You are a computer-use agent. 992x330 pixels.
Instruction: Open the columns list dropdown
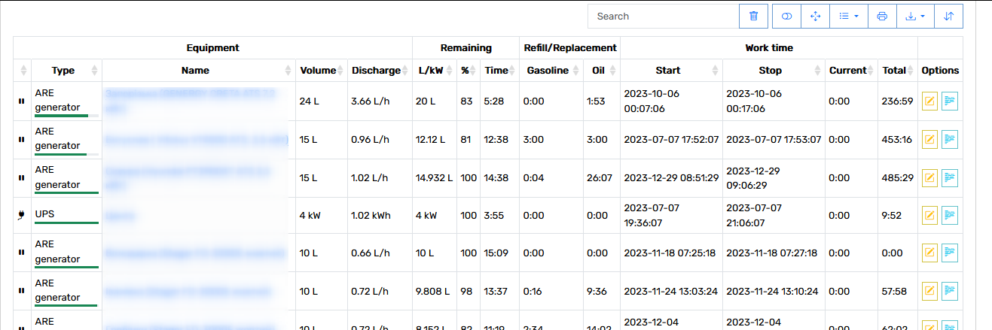tap(849, 16)
